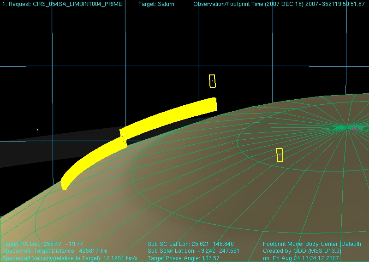Select the Target: Saturn label
Screen dimensions: 369x262
tap(156, 4)
